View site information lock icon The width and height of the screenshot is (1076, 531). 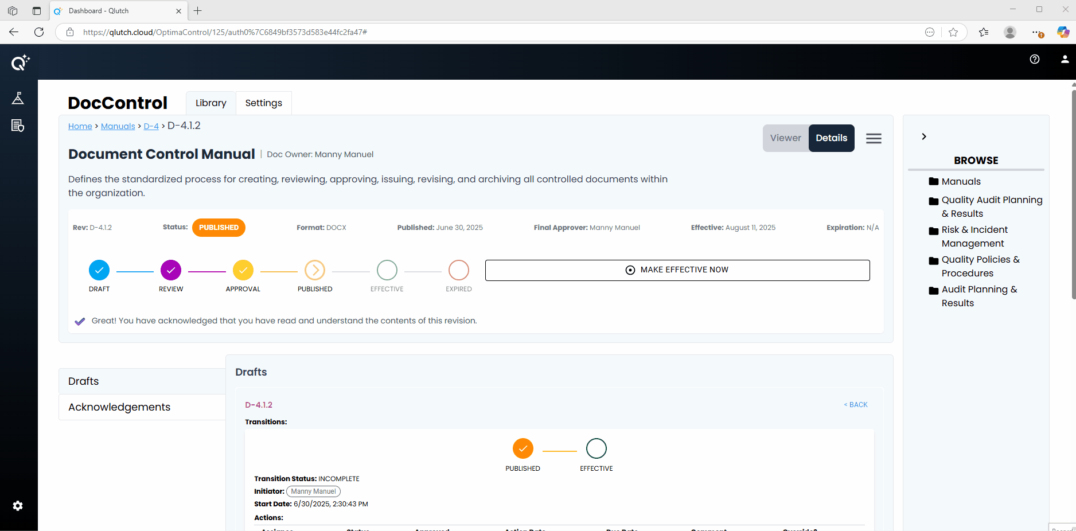pos(70,32)
